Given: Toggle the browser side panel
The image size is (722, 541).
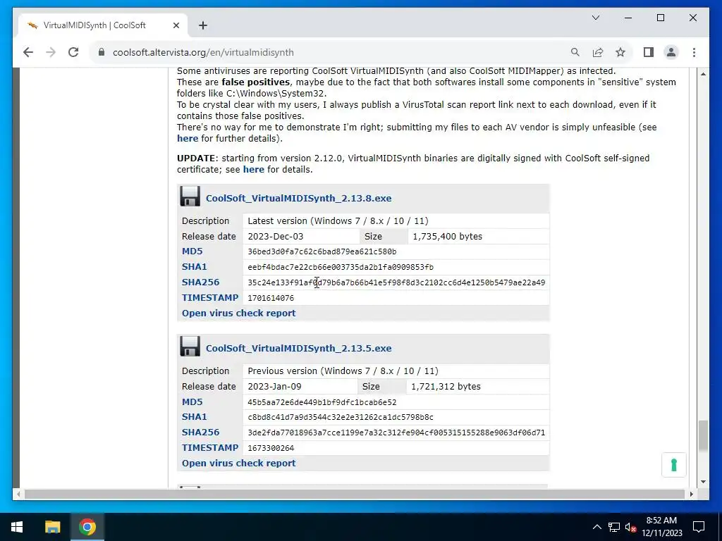Looking at the screenshot, I should tap(649, 52).
